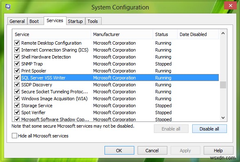This screenshot has height=162, width=240.
Task: Click the scrollbar up arrow
Action: click(223, 33)
